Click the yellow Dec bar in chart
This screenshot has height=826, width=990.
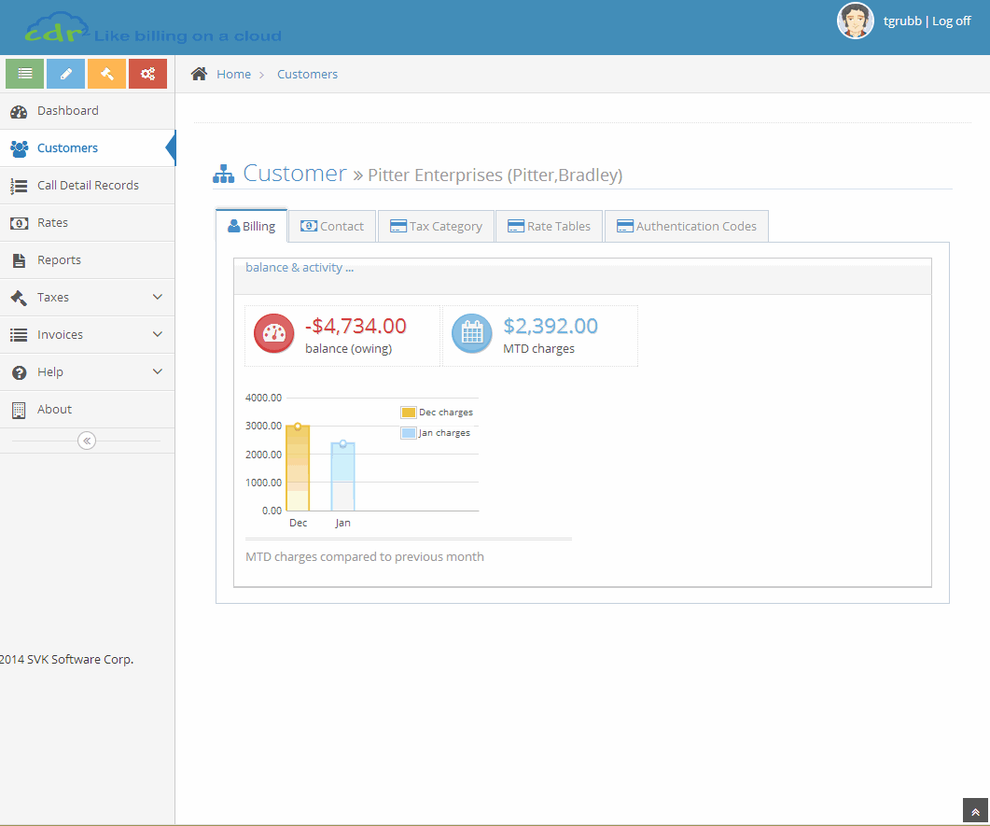298,468
